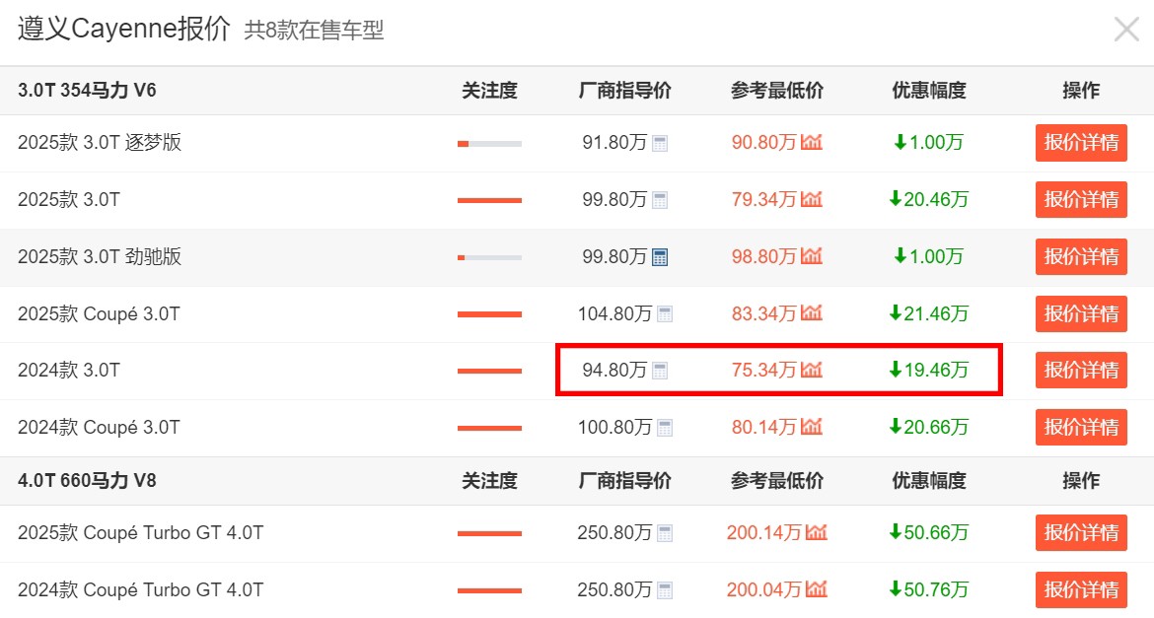Click the attention bar for 2025款 3.0T 劲驰版
This screenshot has height=618, width=1154.
489,257
